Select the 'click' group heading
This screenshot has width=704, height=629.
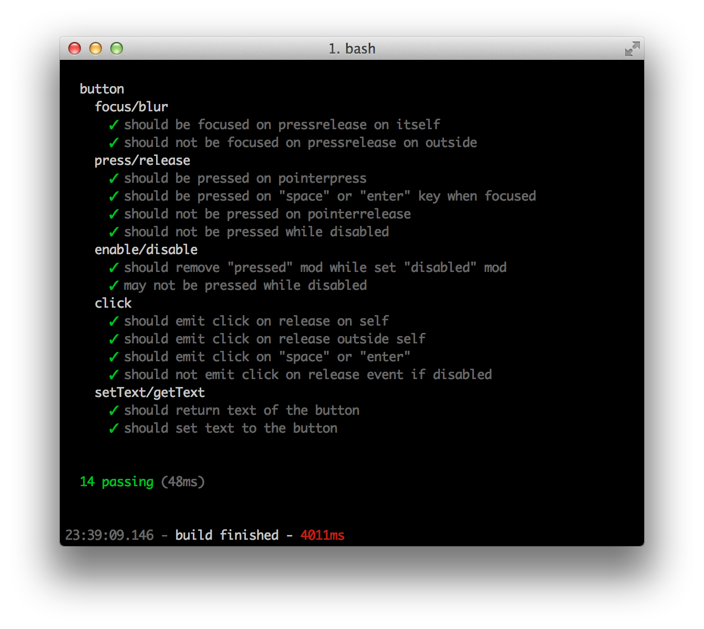[113, 303]
